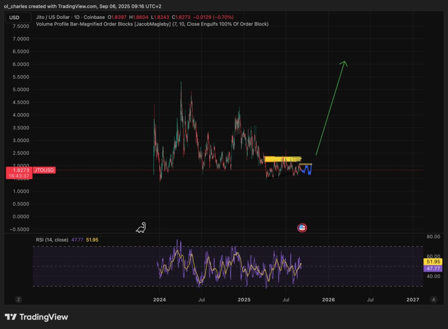The width and height of the screenshot is (448, 329).
Task: Click the Z timezone button
Action: pos(18,300)
